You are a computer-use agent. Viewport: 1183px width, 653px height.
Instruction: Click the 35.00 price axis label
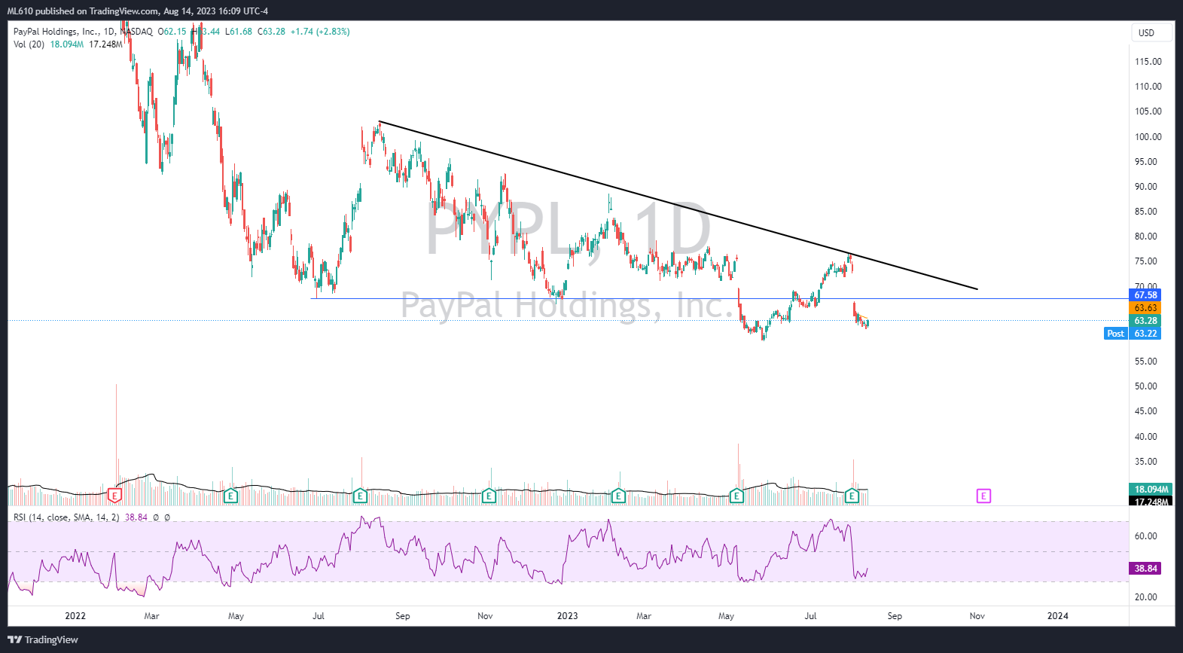[x=1146, y=462]
